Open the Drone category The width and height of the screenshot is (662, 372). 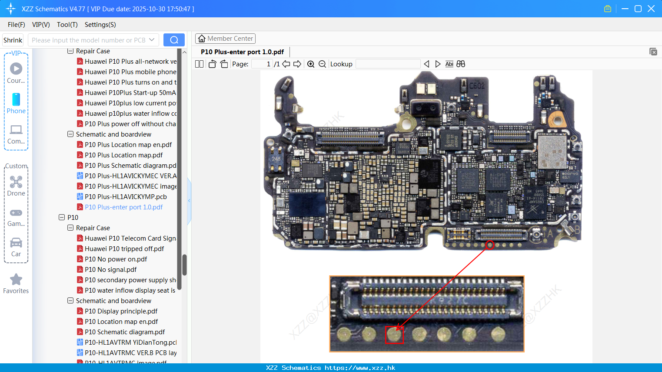(x=16, y=186)
